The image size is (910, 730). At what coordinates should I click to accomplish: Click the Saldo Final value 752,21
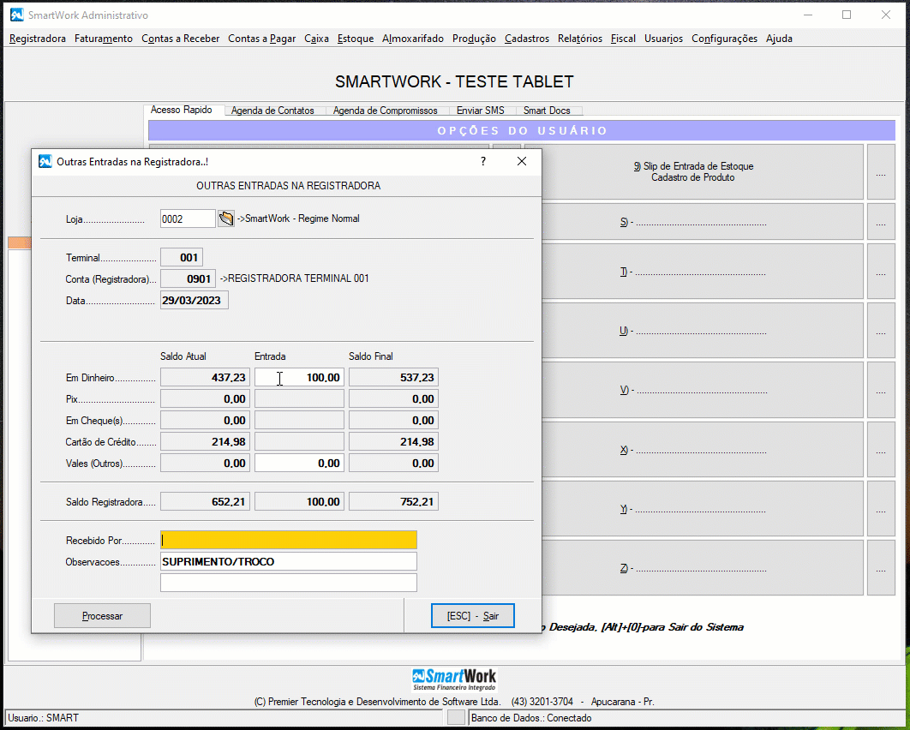coord(393,501)
